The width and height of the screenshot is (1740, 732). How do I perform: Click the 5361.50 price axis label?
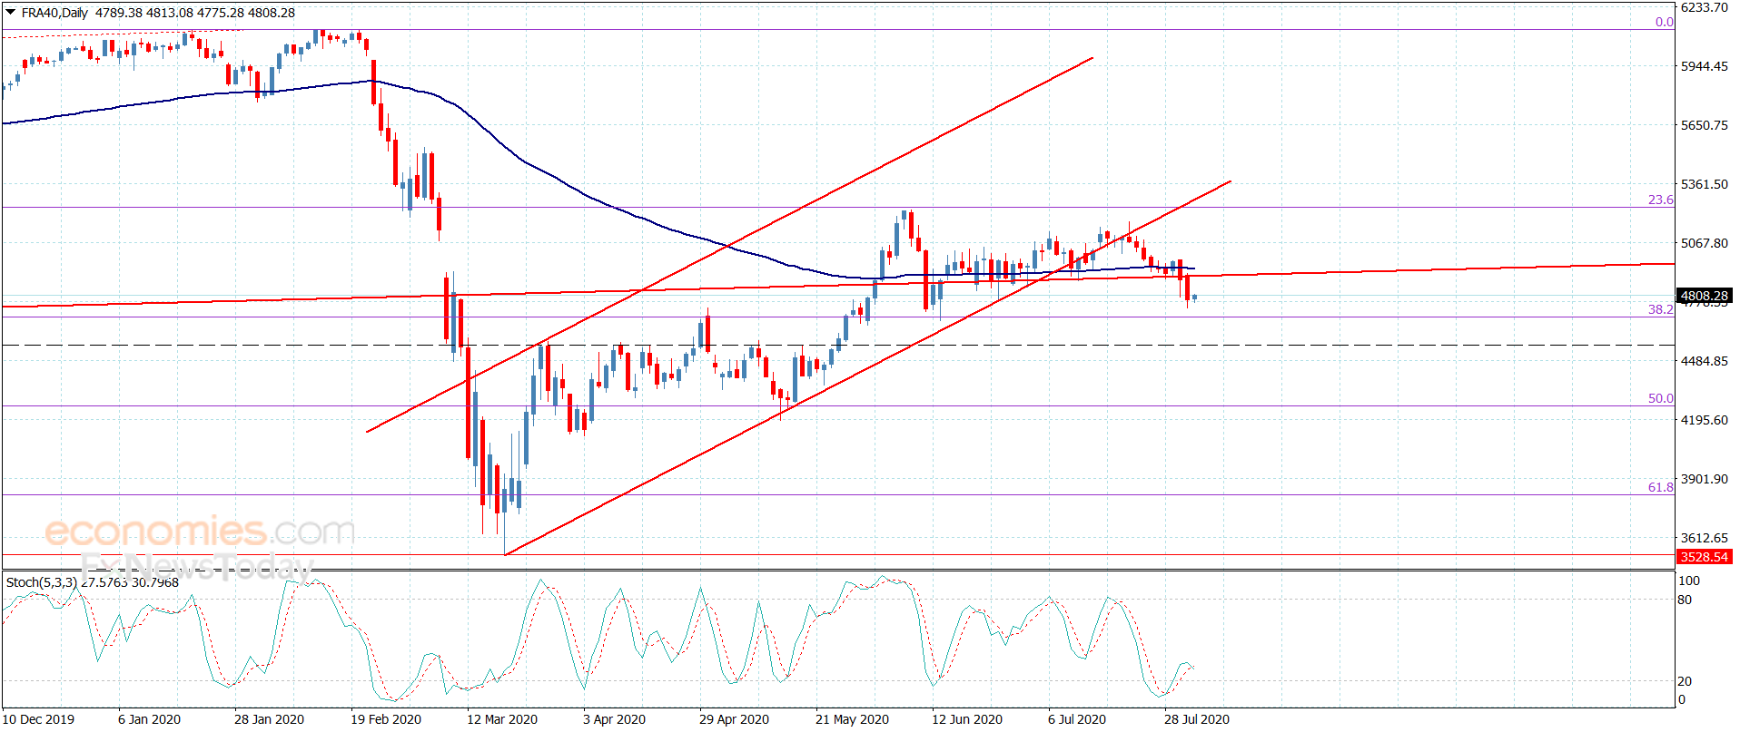1705,184
